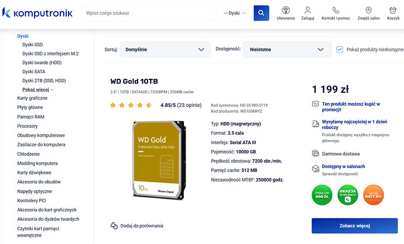Go to Czytniki kart pamięci wewnętrzne
The image size is (404, 244).
pos(38,232)
